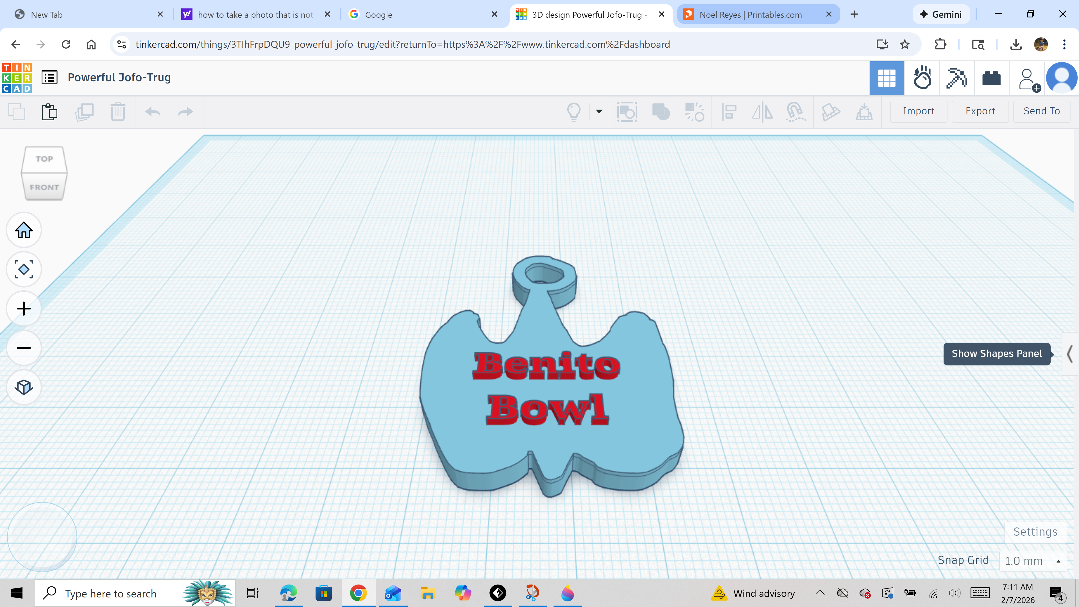
Task: Rename the Powerful Jofo-Trug design title
Action: (119, 78)
